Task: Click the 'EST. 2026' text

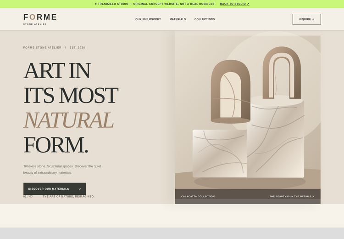Action: (77, 47)
